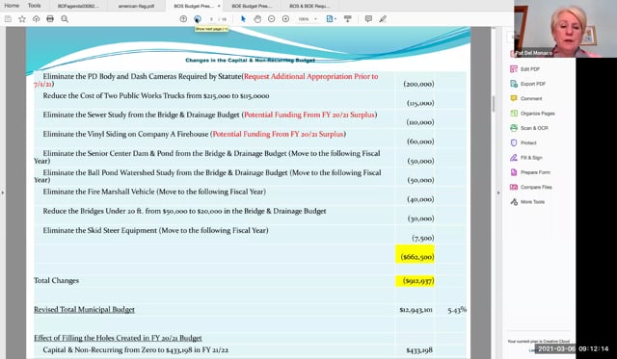This screenshot has width=617, height=359.
Task: Click the Eliminate Skid Steer Equipment line
Action: click(155, 230)
